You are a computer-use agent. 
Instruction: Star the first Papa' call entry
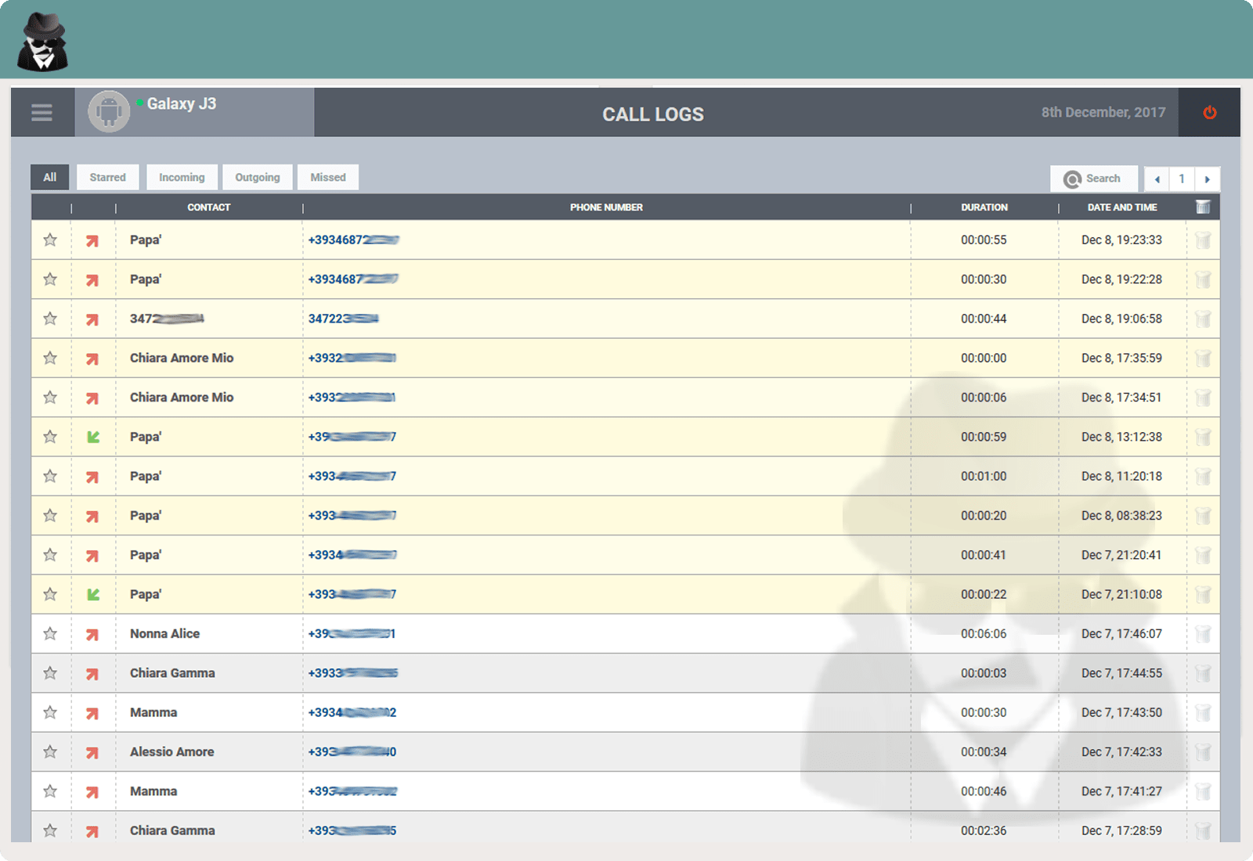[50, 240]
